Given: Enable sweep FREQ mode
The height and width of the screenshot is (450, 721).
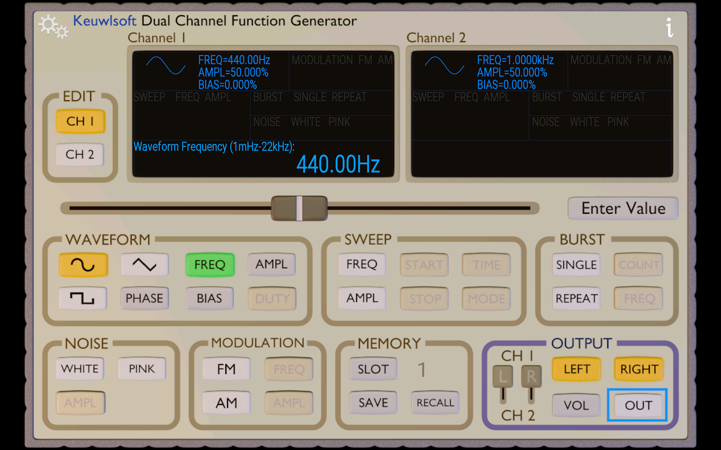Looking at the screenshot, I should pos(362,264).
